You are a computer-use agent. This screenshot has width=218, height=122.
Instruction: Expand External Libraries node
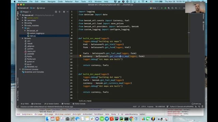click(20, 69)
